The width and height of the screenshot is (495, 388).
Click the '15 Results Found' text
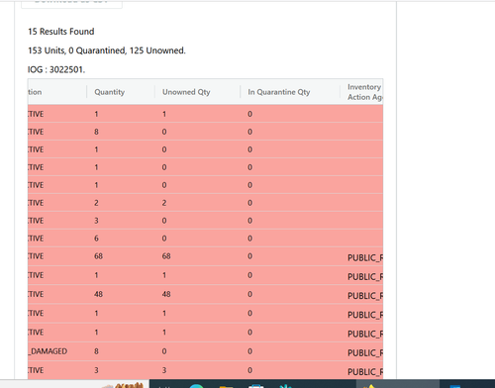pos(61,32)
